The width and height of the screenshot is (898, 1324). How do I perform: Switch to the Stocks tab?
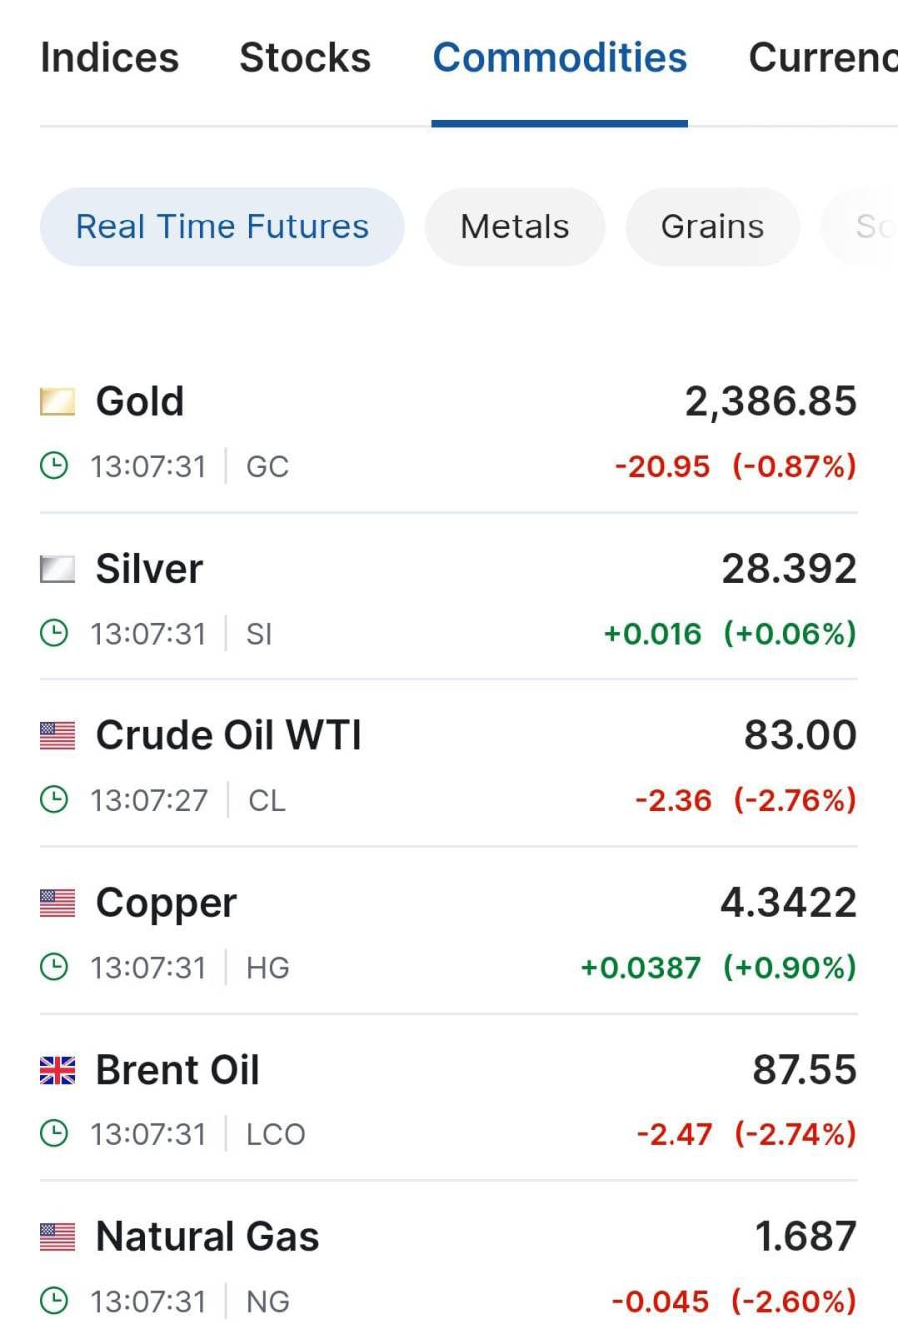pyautogui.click(x=305, y=58)
